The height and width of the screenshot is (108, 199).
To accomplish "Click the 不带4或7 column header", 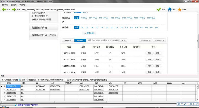I will click(x=72, y=83).
